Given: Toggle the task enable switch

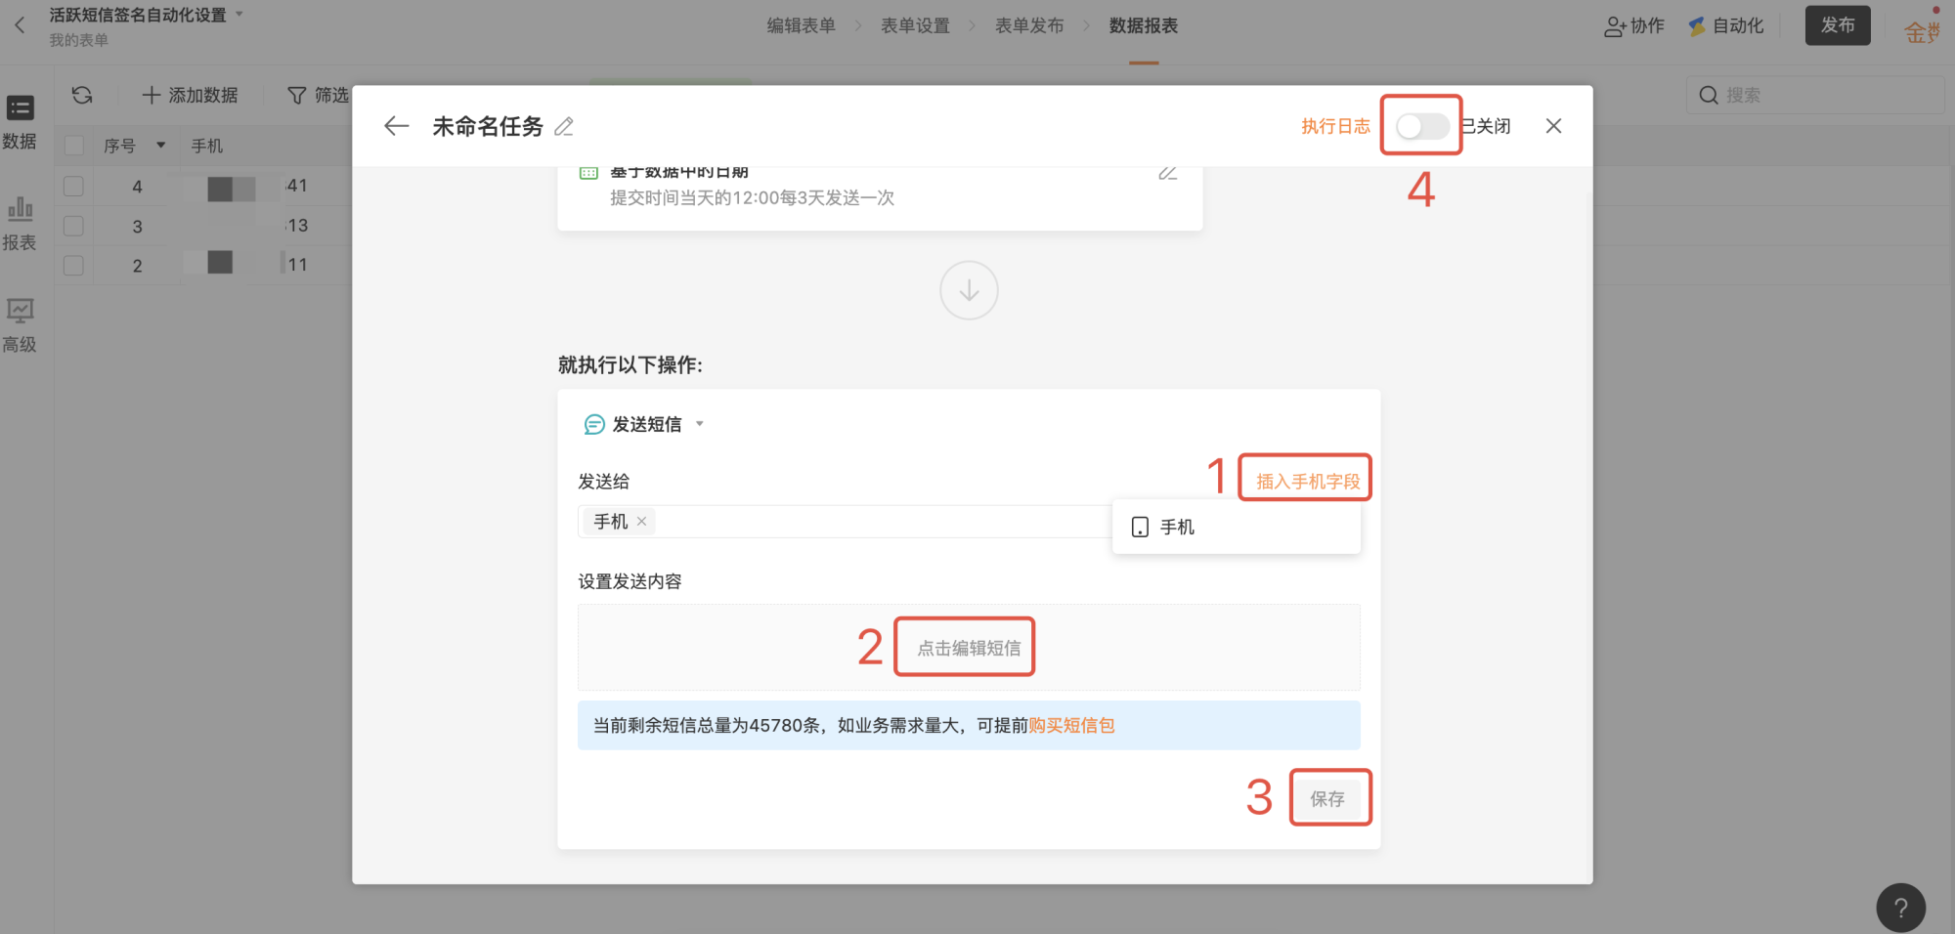Looking at the screenshot, I should pos(1421,126).
